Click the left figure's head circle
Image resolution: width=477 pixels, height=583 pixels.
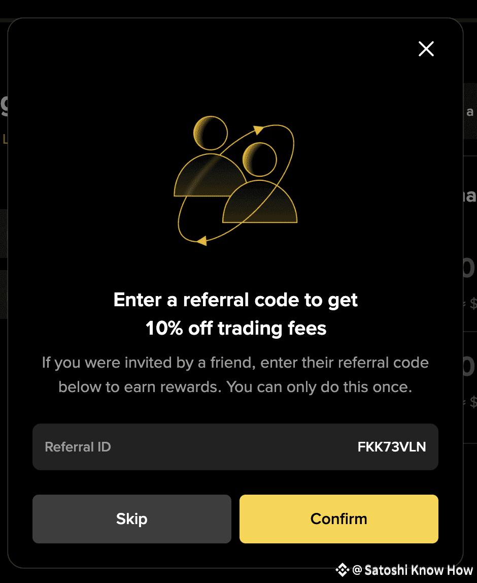pyautogui.click(x=210, y=133)
